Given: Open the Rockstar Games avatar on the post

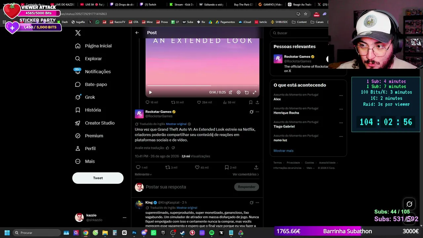Looking at the screenshot, I should click(x=139, y=114).
